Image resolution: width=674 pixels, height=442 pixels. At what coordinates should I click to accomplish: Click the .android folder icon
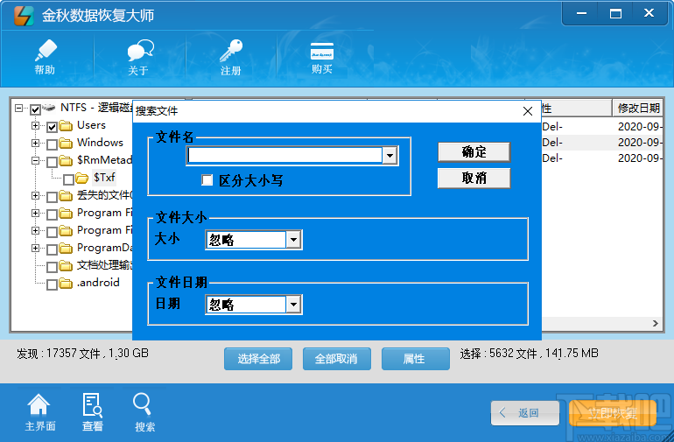click(66, 283)
